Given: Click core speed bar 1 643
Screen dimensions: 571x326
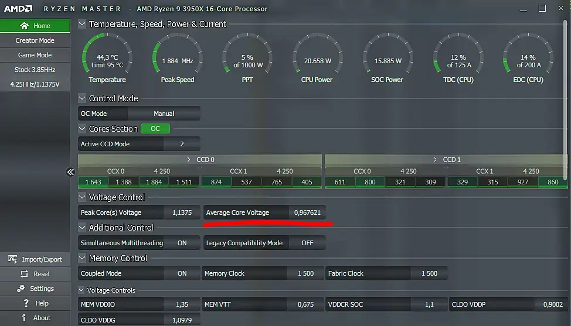Looking at the screenshot, I should coord(93,181).
